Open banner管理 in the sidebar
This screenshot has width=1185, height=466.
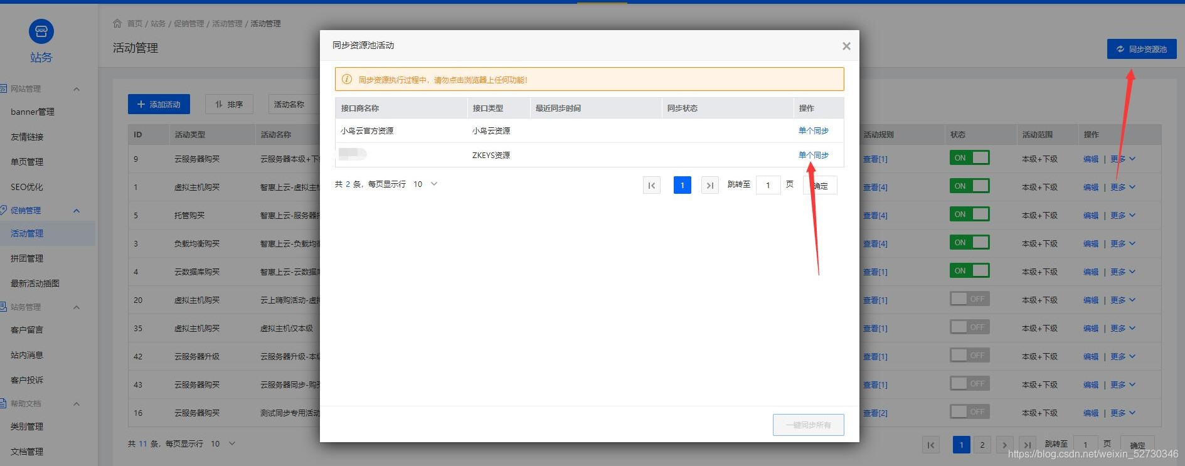tap(33, 112)
